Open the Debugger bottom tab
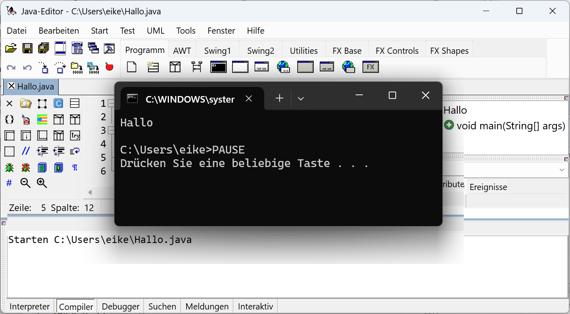 tap(121, 307)
